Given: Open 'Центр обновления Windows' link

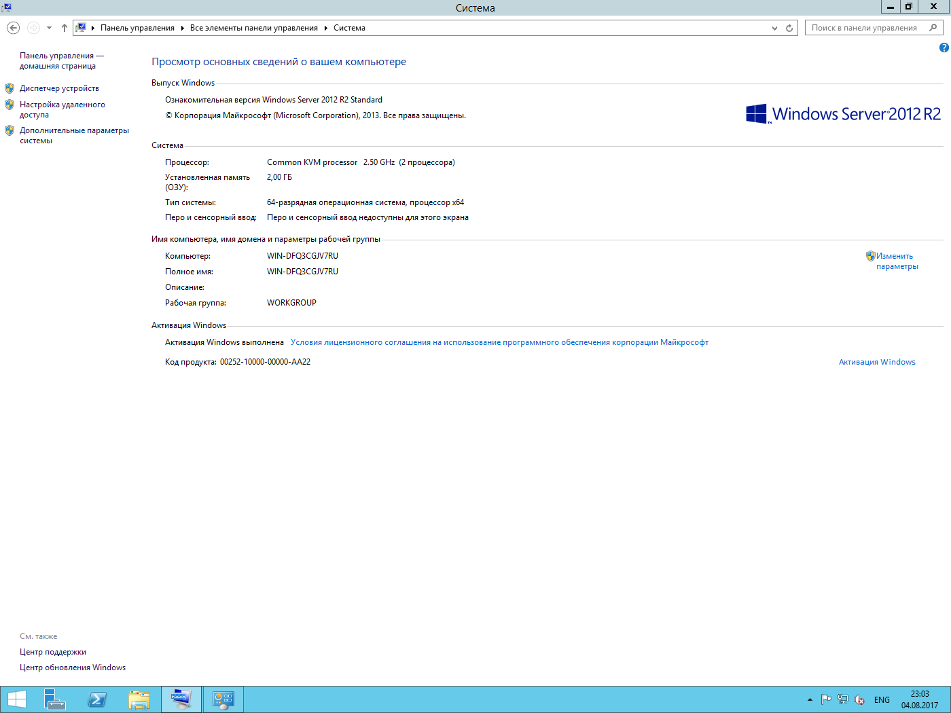Looking at the screenshot, I should point(73,668).
